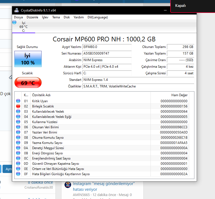The image size is (215, 199).
Task: Select the C: drive status orb
Action: point(14,22)
